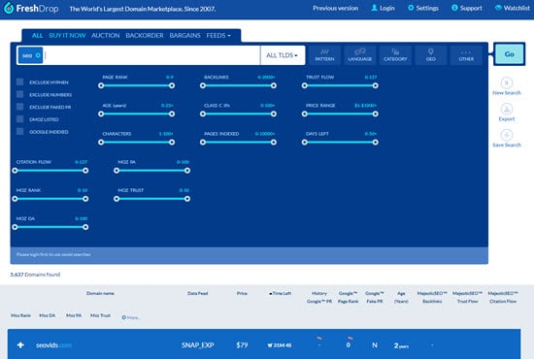Click the Export icon

click(x=507, y=109)
